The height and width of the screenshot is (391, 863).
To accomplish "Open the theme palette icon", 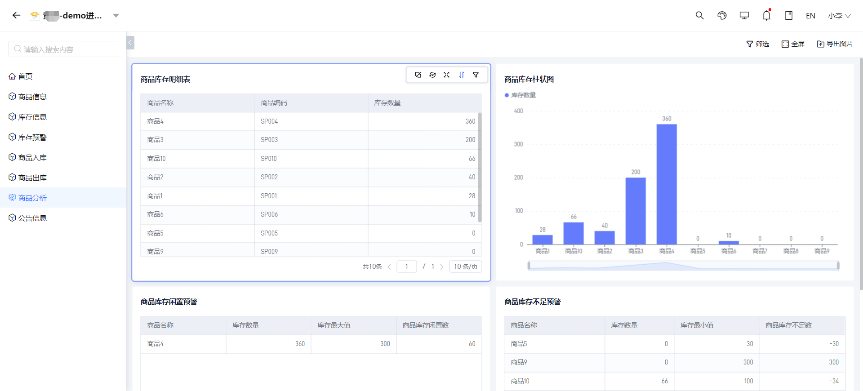I will coord(722,15).
